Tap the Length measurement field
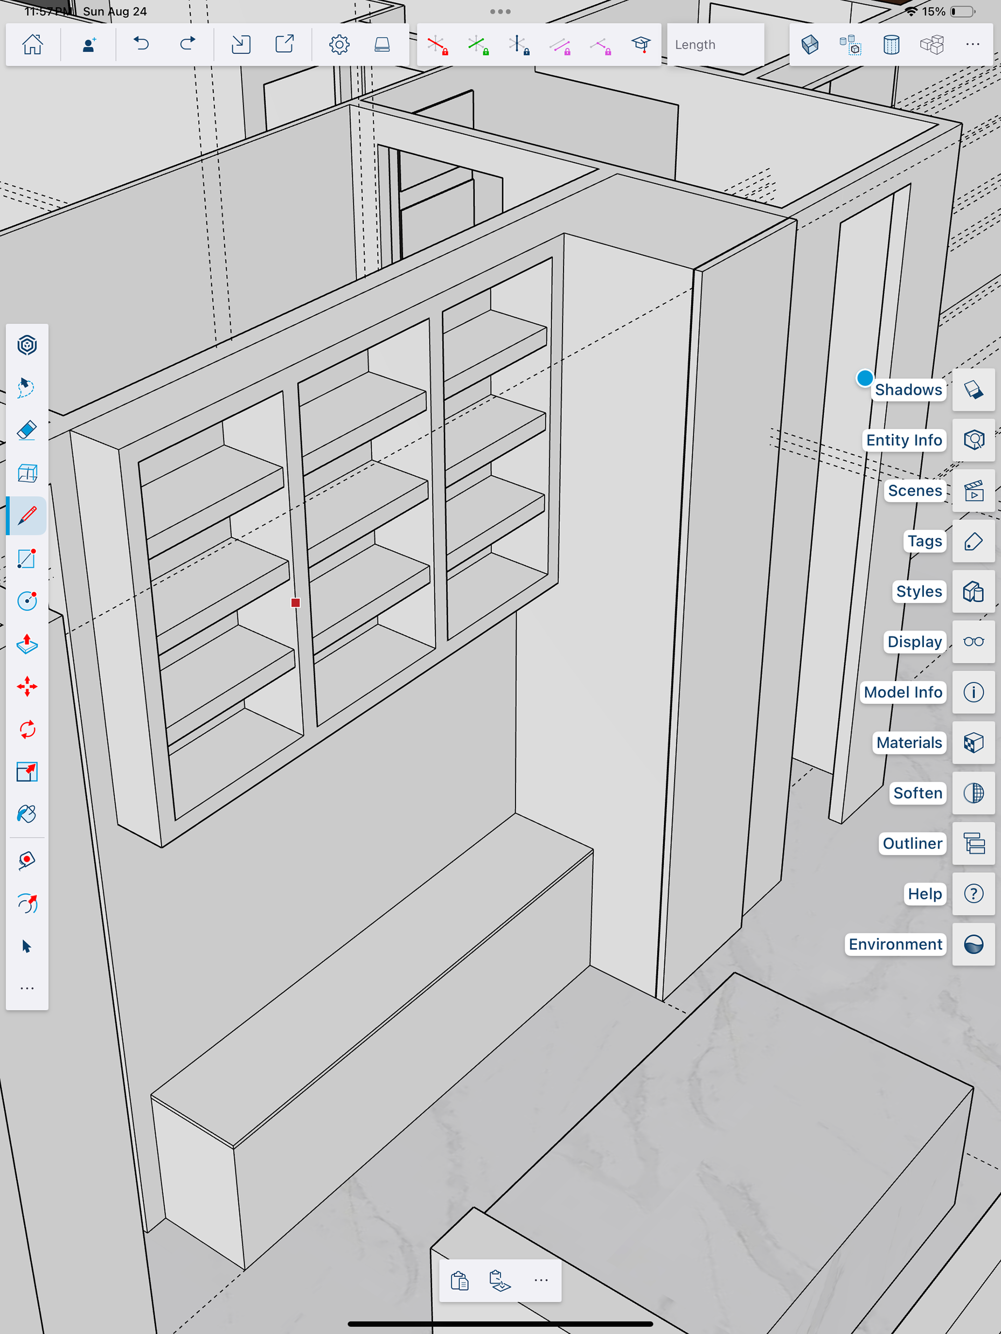Viewport: 1001px width, 1334px height. click(715, 45)
